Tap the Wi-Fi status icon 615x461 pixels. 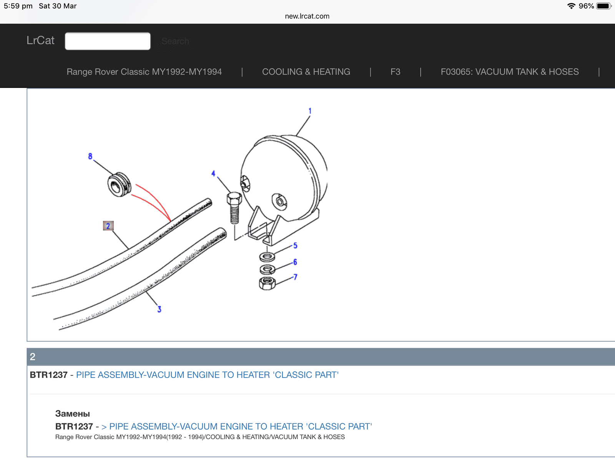[x=571, y=6]
